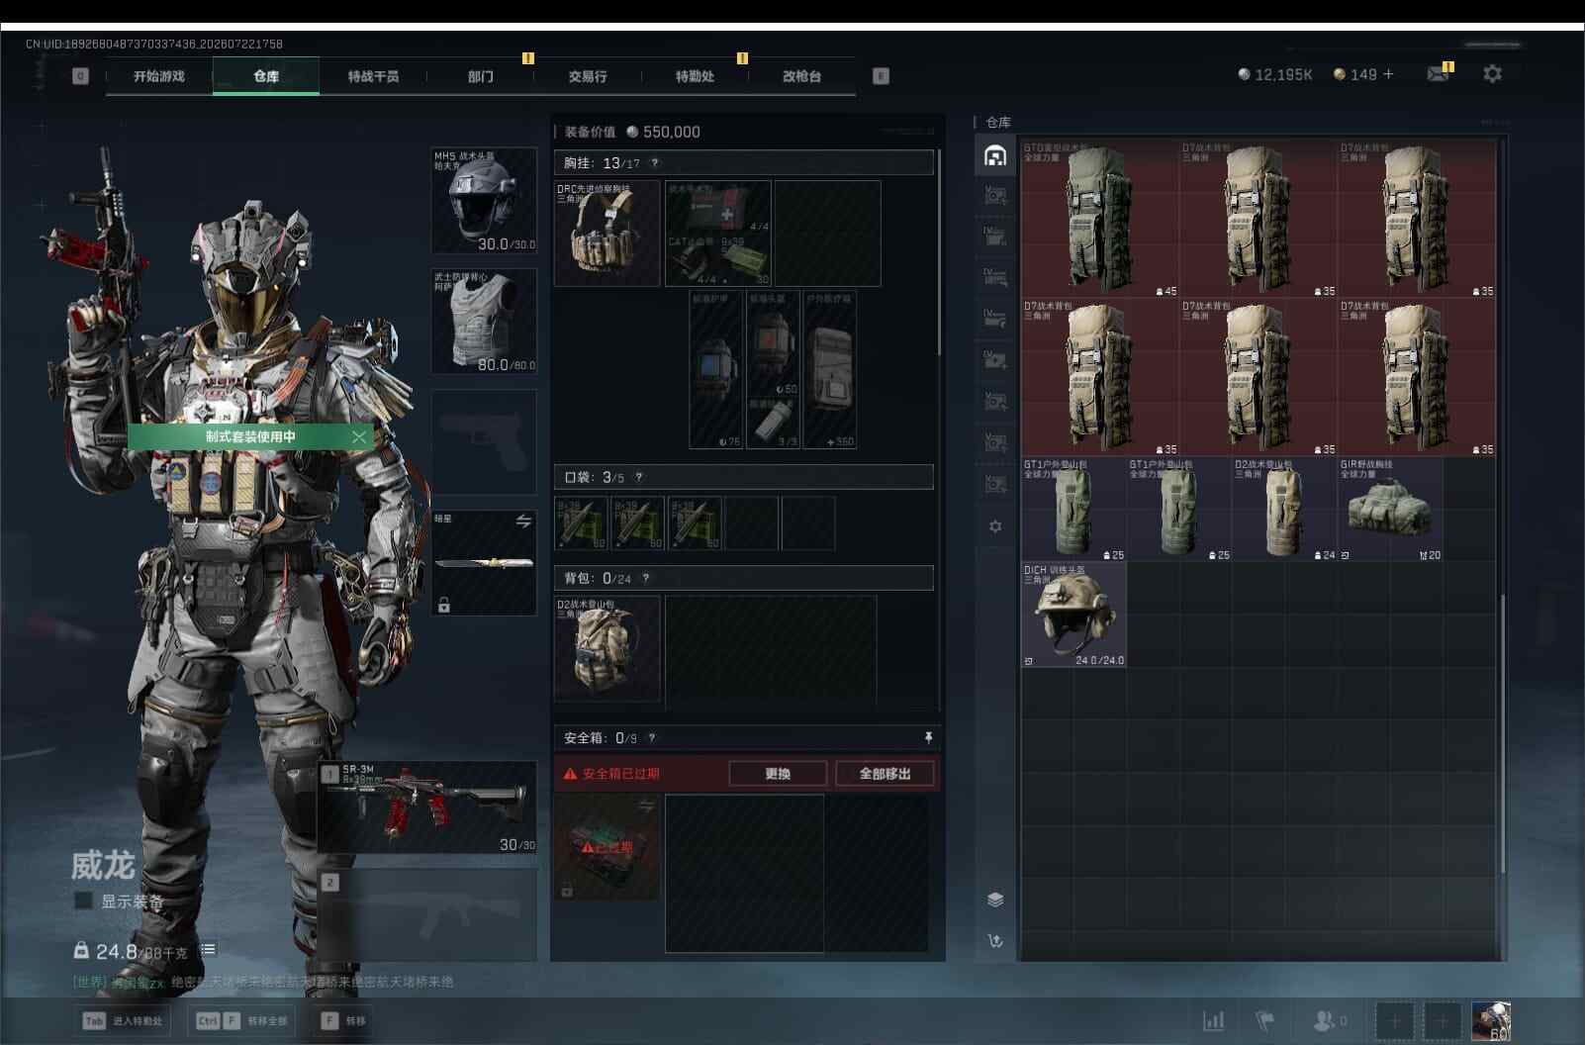This screenshot has width=1585, height=1045.
Task: Select the DRC chest rig item
Action: pyautogui.click(x=607, y=234)
